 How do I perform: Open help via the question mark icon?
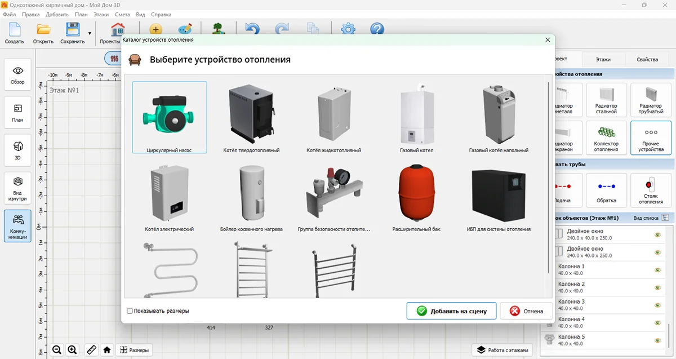tap(377, 29)
